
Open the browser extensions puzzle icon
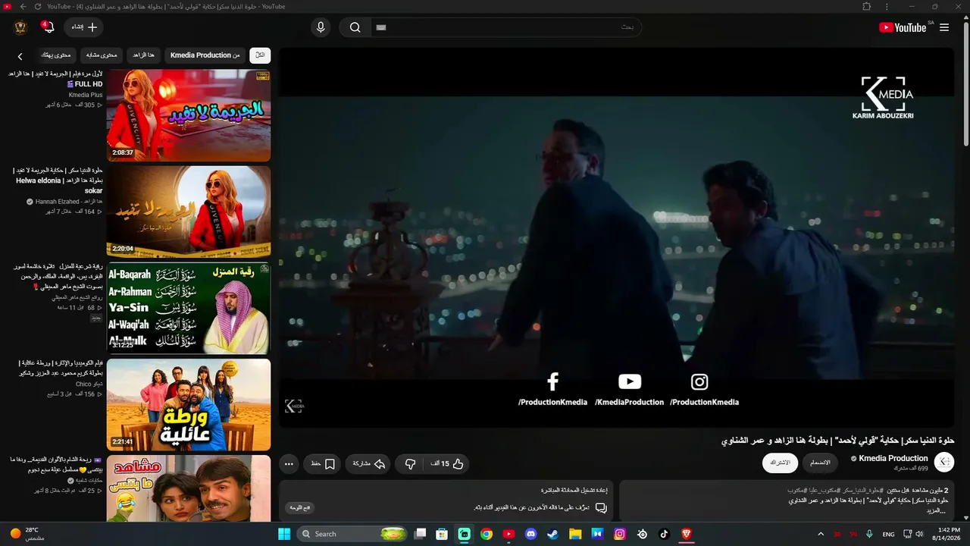point(867,6)
